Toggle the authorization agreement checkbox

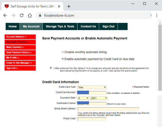pos(51,68)
